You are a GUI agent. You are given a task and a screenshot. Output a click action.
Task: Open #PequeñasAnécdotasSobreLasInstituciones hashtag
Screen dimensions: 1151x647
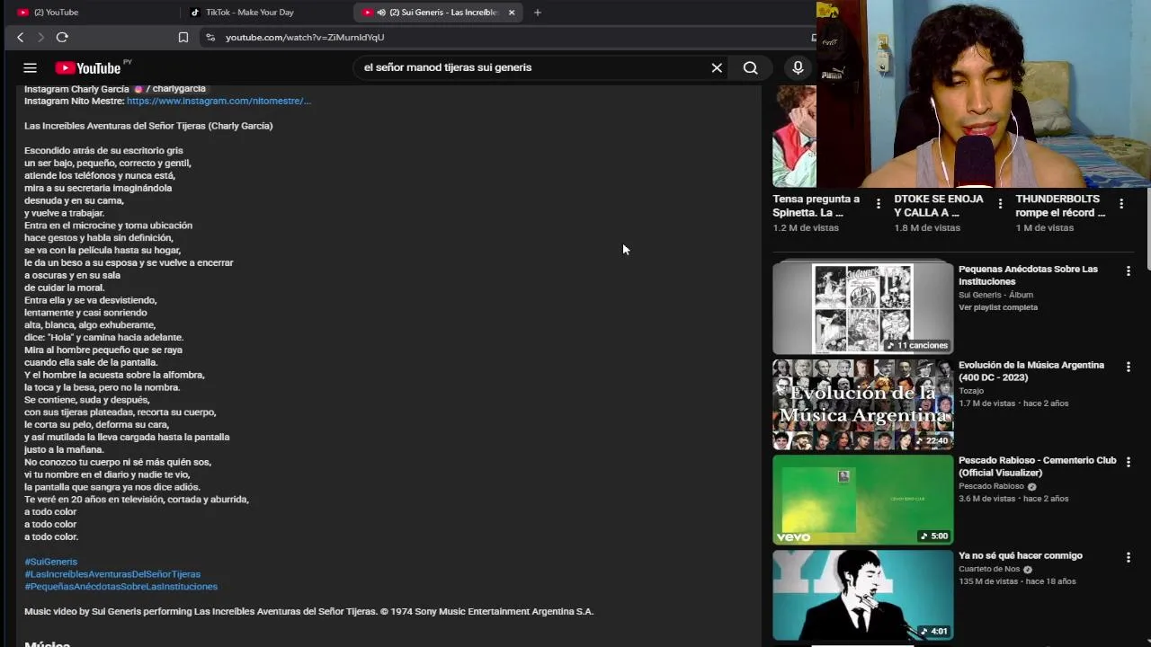121,587
